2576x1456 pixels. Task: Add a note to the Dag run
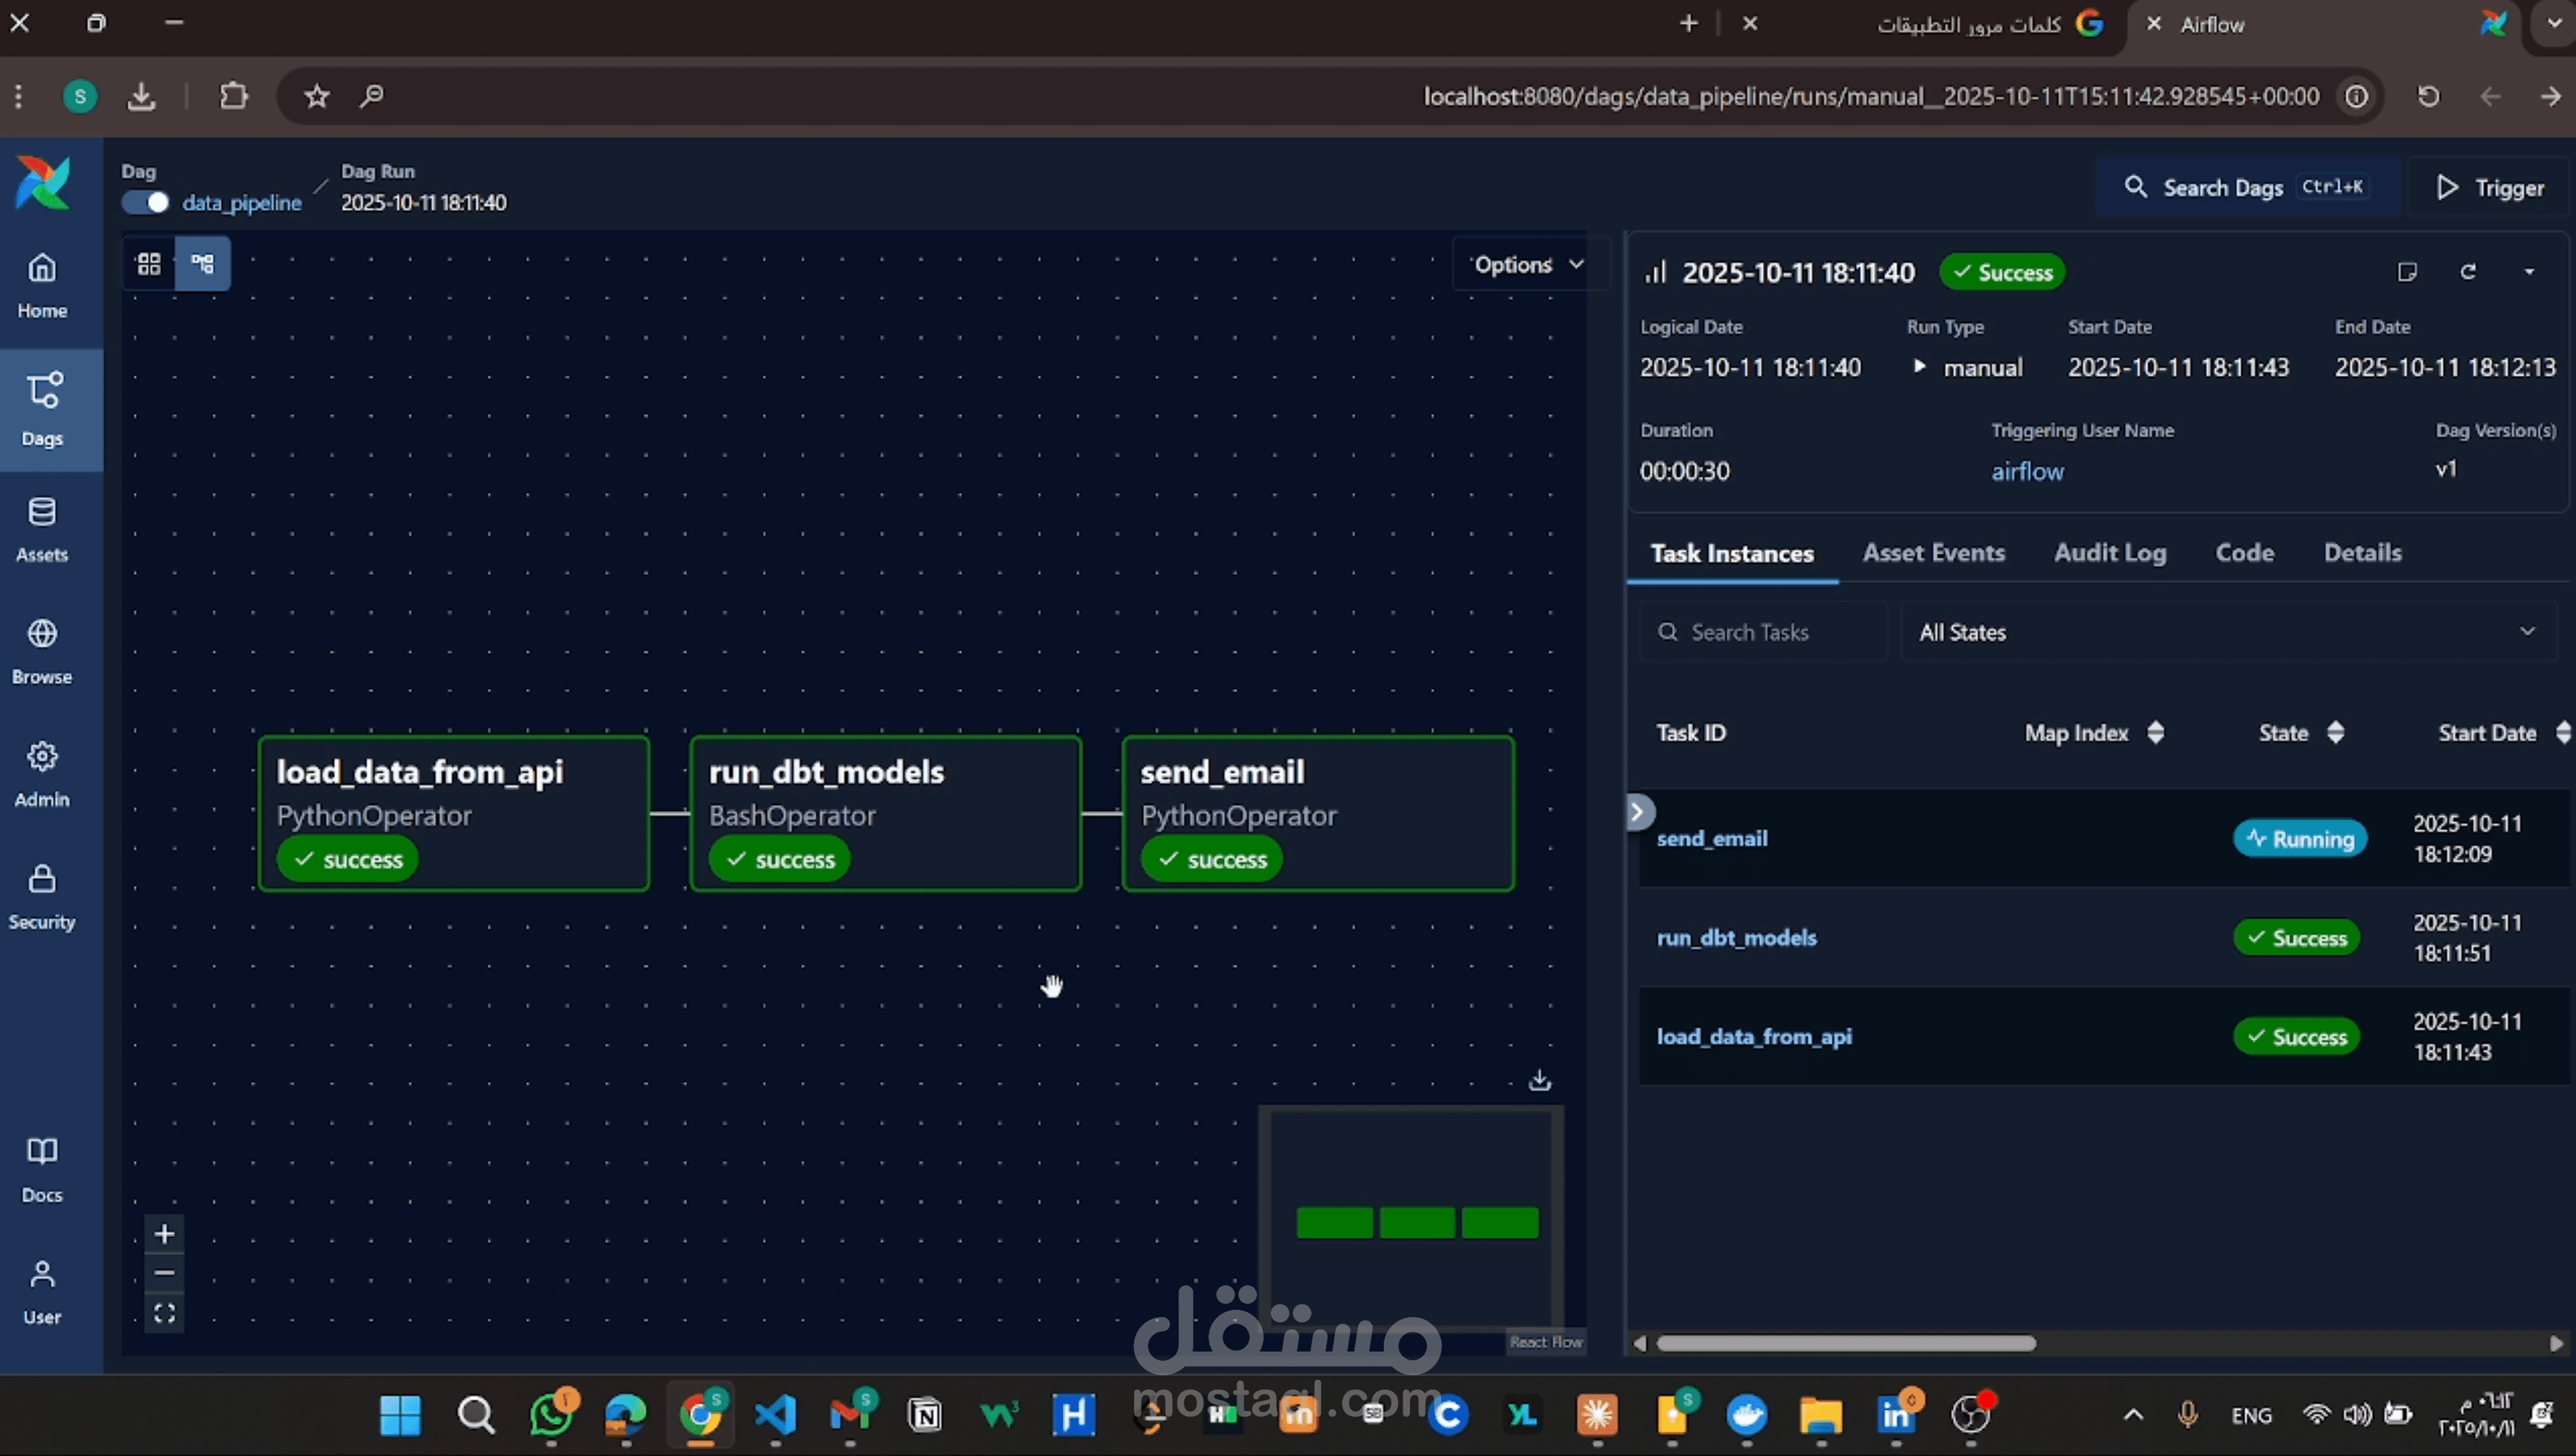click(x=2407, y=272)
